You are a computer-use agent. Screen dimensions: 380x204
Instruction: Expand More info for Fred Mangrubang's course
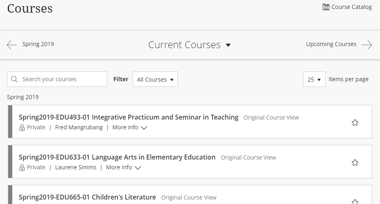(129, 128)
